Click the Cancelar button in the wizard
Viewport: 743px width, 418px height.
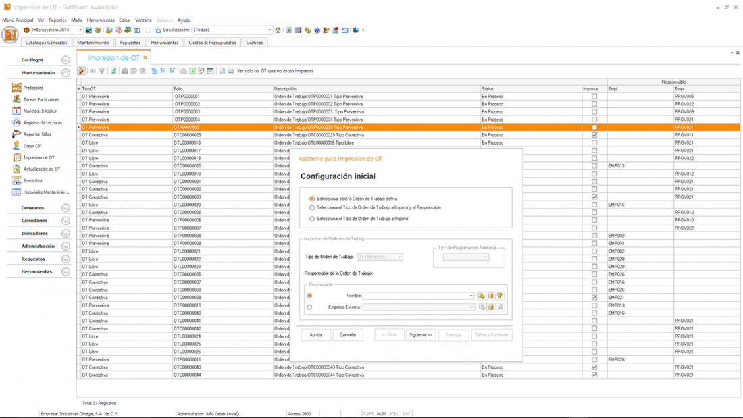pos(348,335)
